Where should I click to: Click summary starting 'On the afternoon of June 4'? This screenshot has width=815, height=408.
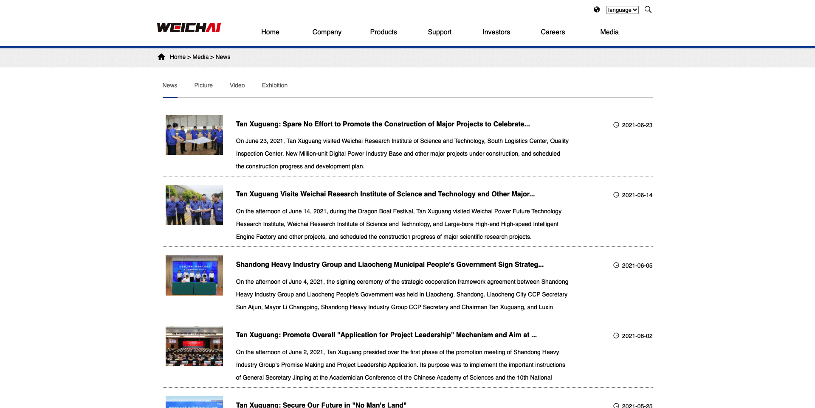[x=402, y=294]
